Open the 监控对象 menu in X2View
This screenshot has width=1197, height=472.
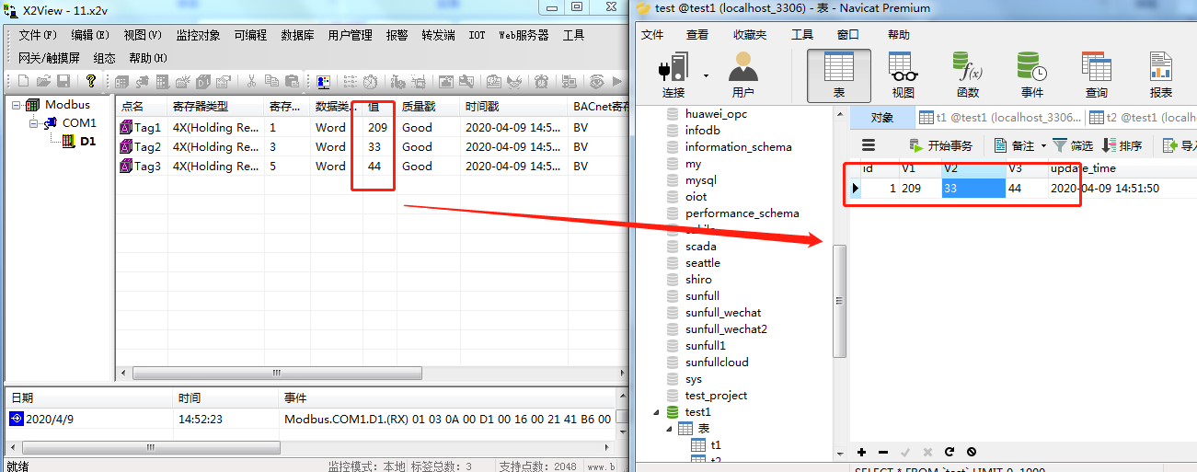tap(198, 35)
